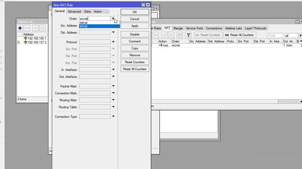Switch to the Action tab
The width and height of the screenshot is (302, 169).
coord(98,11)
